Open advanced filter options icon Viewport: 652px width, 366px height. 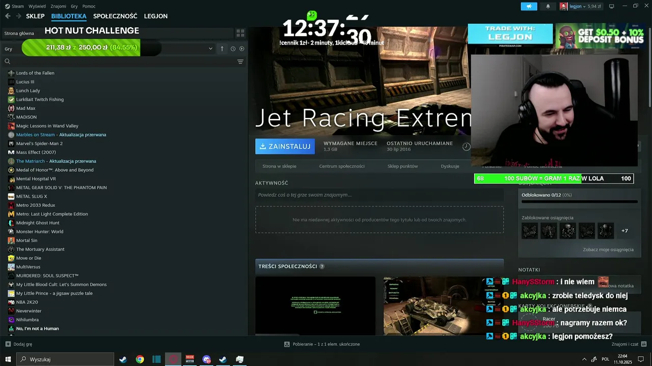pyautogui.click(x=240, y=62)
